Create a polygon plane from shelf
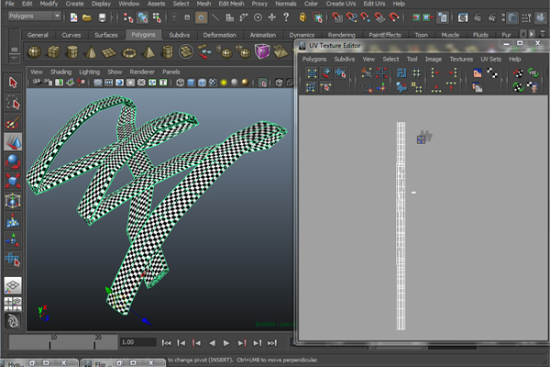 coord(109,52)
